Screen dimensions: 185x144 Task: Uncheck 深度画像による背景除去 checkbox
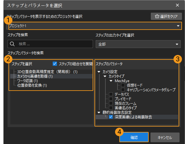coord(111,117)
